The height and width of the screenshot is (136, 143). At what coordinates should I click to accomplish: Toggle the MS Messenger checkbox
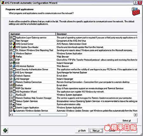11,79
